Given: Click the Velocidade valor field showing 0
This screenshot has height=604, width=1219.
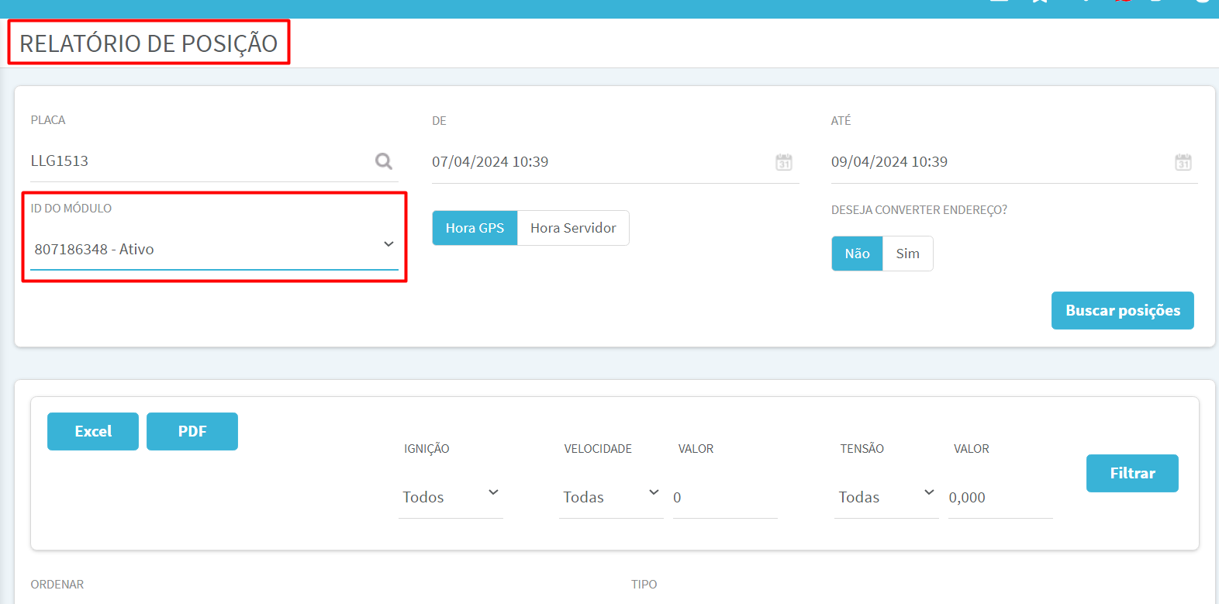Looking at the screenshot, I should pos(725,497).
